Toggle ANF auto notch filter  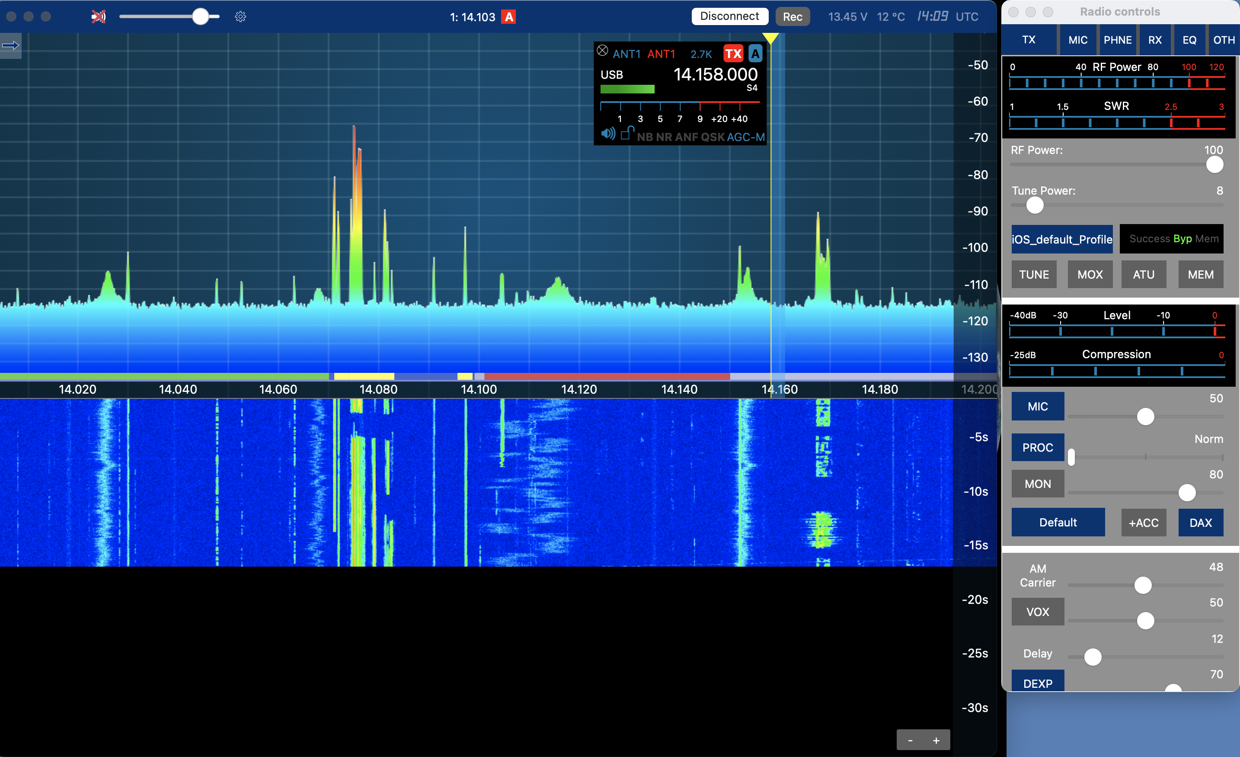tap(687, 137)
